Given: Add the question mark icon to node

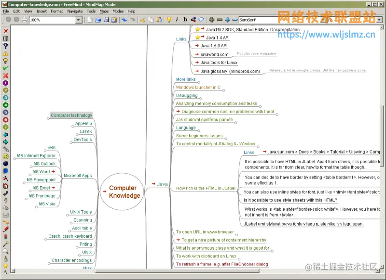Looking at the screenshot, I should coord(5,46).
